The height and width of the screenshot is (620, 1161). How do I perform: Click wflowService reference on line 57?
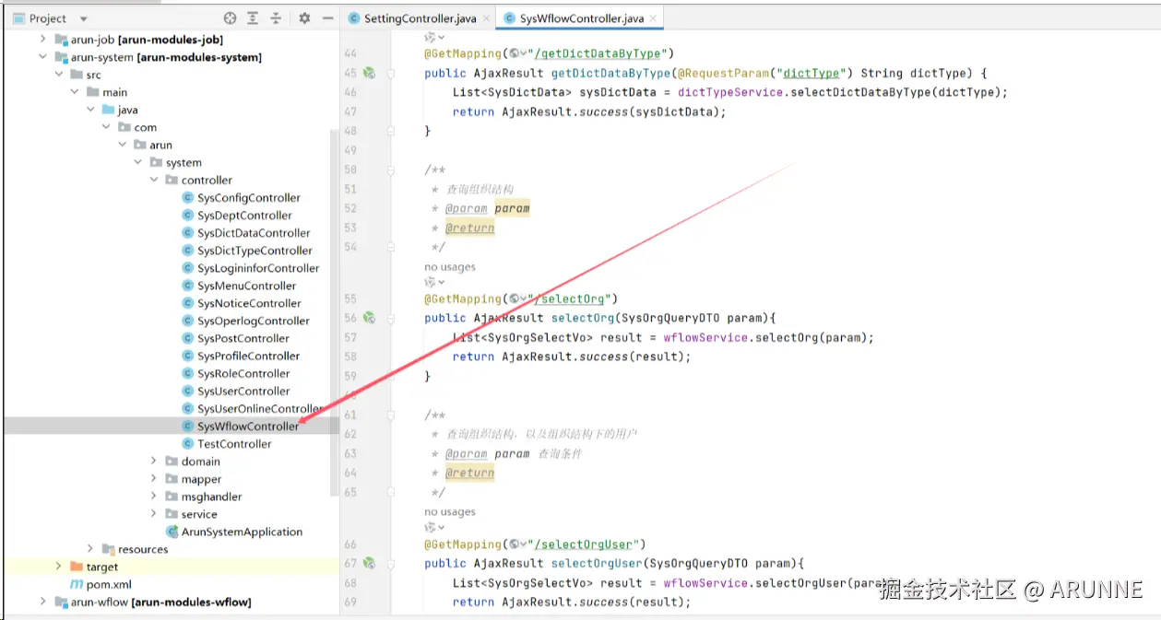[x=705, y=337]
